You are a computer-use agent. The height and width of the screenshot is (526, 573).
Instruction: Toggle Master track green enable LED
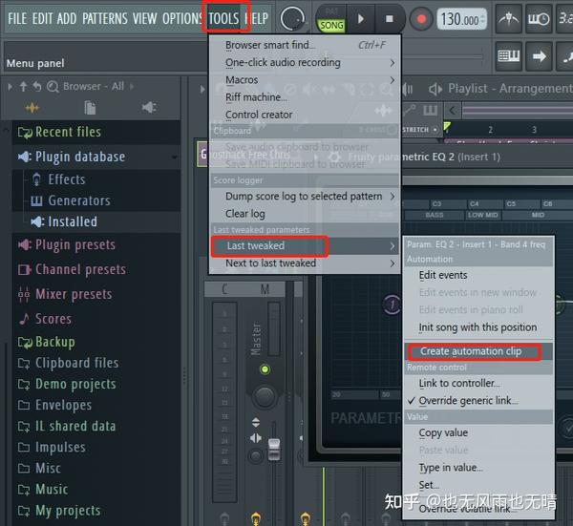coord(265,369)
